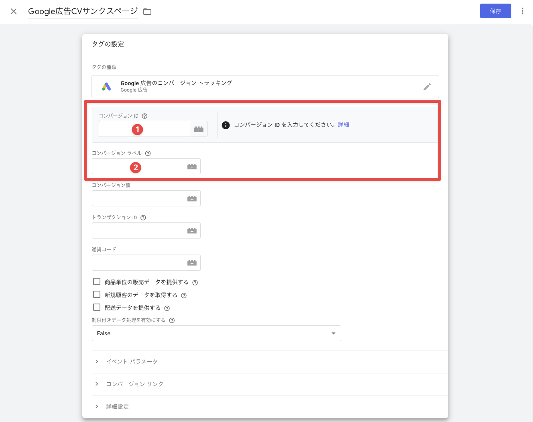Image resolution: width=533 pixels, height=422 pixels.
Task: Close the tag editor with the X
Action: point(14,11)
